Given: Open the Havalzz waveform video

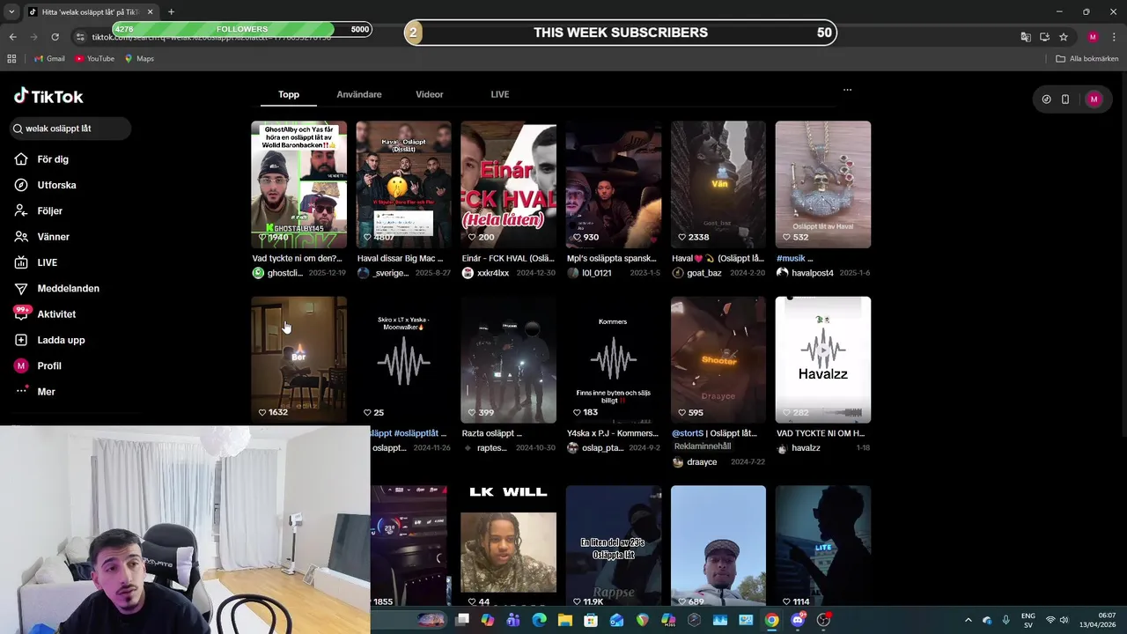Looking at the screenshot, I should 823,360.
